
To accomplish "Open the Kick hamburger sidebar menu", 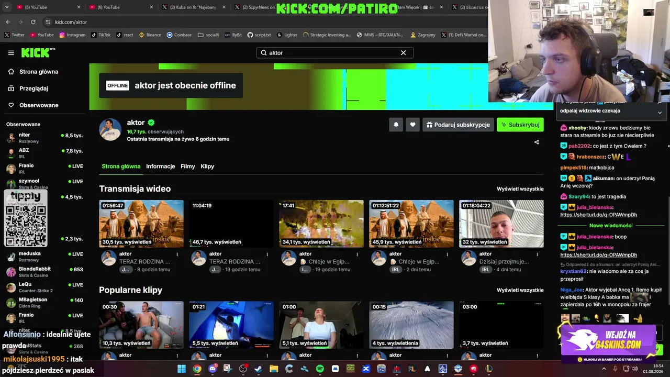I will [x=11, y=53].
